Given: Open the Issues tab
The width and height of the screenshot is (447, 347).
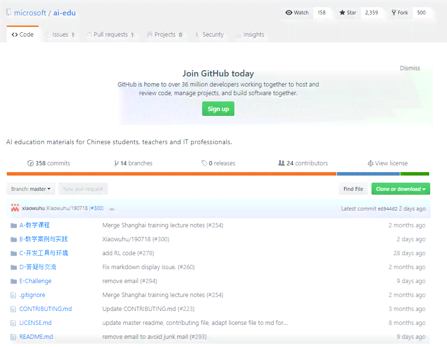Looking at the screenshot, I should (x=60, y=35).
